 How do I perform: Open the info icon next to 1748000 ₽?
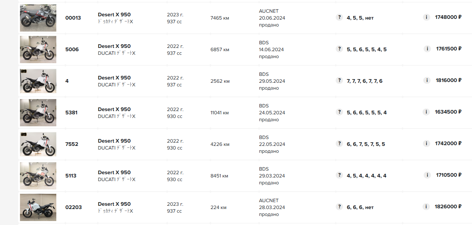point(427,17)
